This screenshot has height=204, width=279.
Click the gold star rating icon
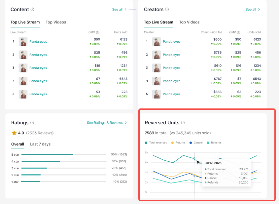click(x=14, y=133)
